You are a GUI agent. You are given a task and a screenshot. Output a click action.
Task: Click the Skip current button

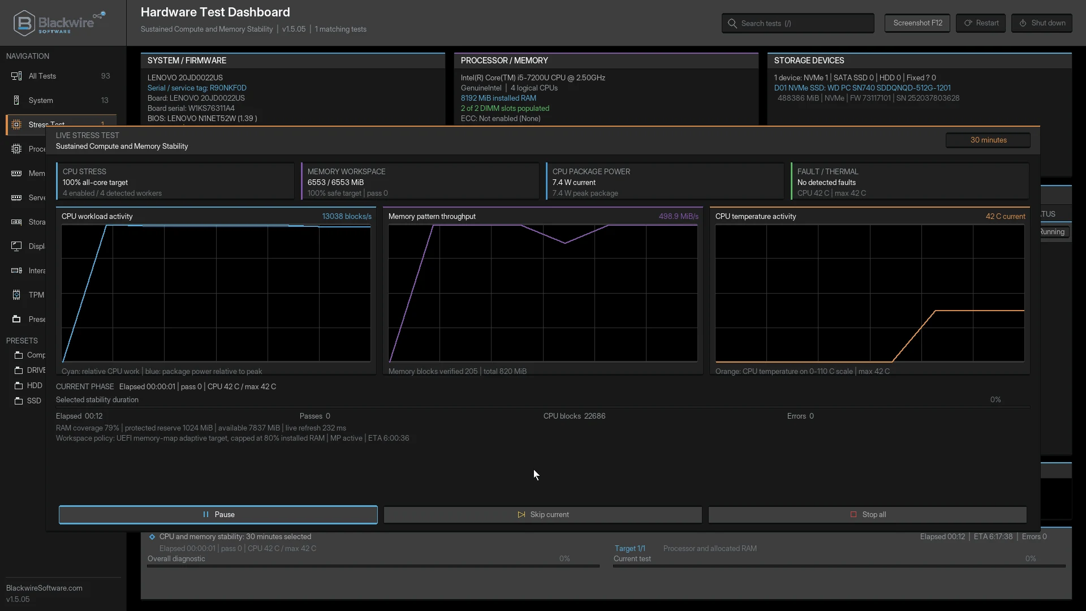click(543, 515)
